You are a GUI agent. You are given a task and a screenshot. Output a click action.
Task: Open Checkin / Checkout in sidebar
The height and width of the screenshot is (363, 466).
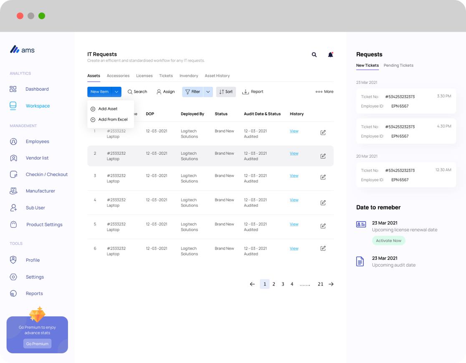pyautogui.click(x=46, y=174)
